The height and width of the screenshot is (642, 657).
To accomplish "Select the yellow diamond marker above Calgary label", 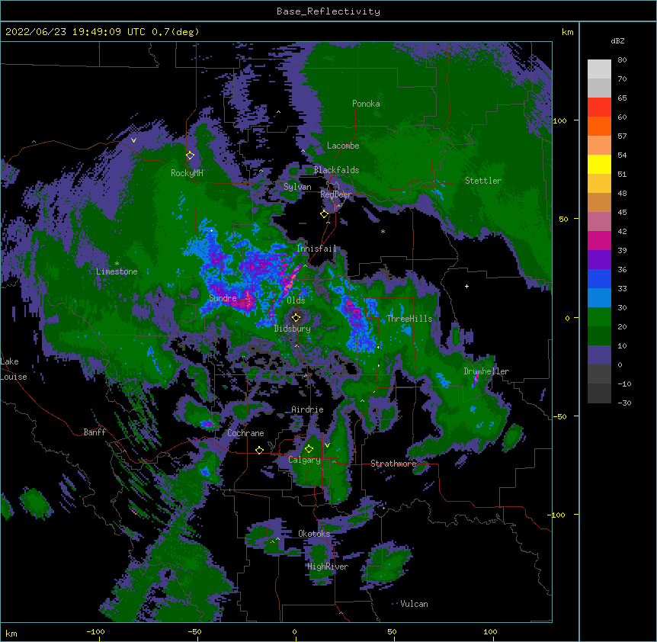I will (x=309, y=449).
